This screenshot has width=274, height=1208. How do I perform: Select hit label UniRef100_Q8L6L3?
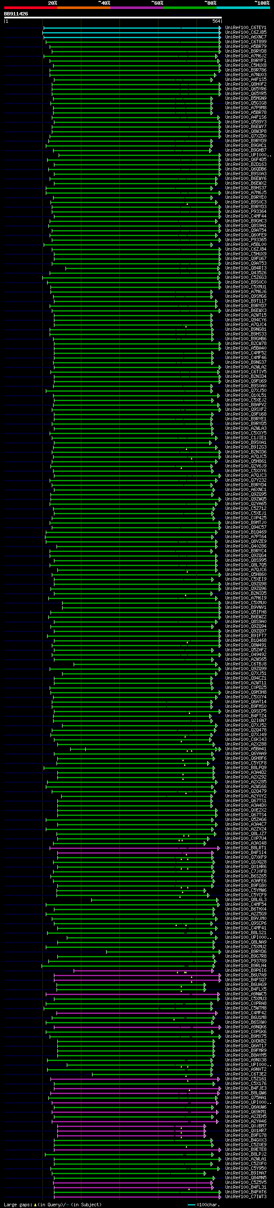pos(246,899)
